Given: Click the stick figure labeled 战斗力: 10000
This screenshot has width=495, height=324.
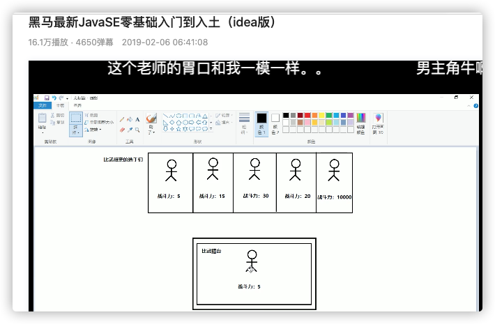Looking at the screenshot, I should (334, 170).
